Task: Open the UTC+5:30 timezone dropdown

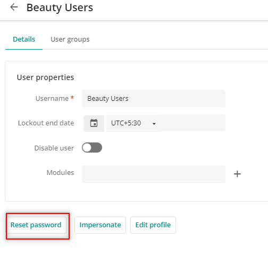Action: click(x=133, y=123)
